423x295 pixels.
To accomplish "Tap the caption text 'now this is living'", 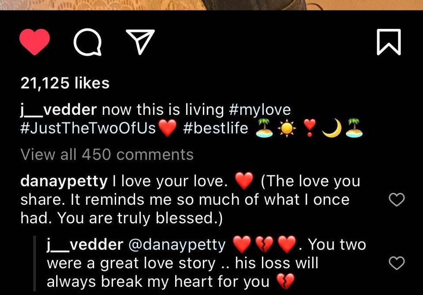I will coord(163,110).
